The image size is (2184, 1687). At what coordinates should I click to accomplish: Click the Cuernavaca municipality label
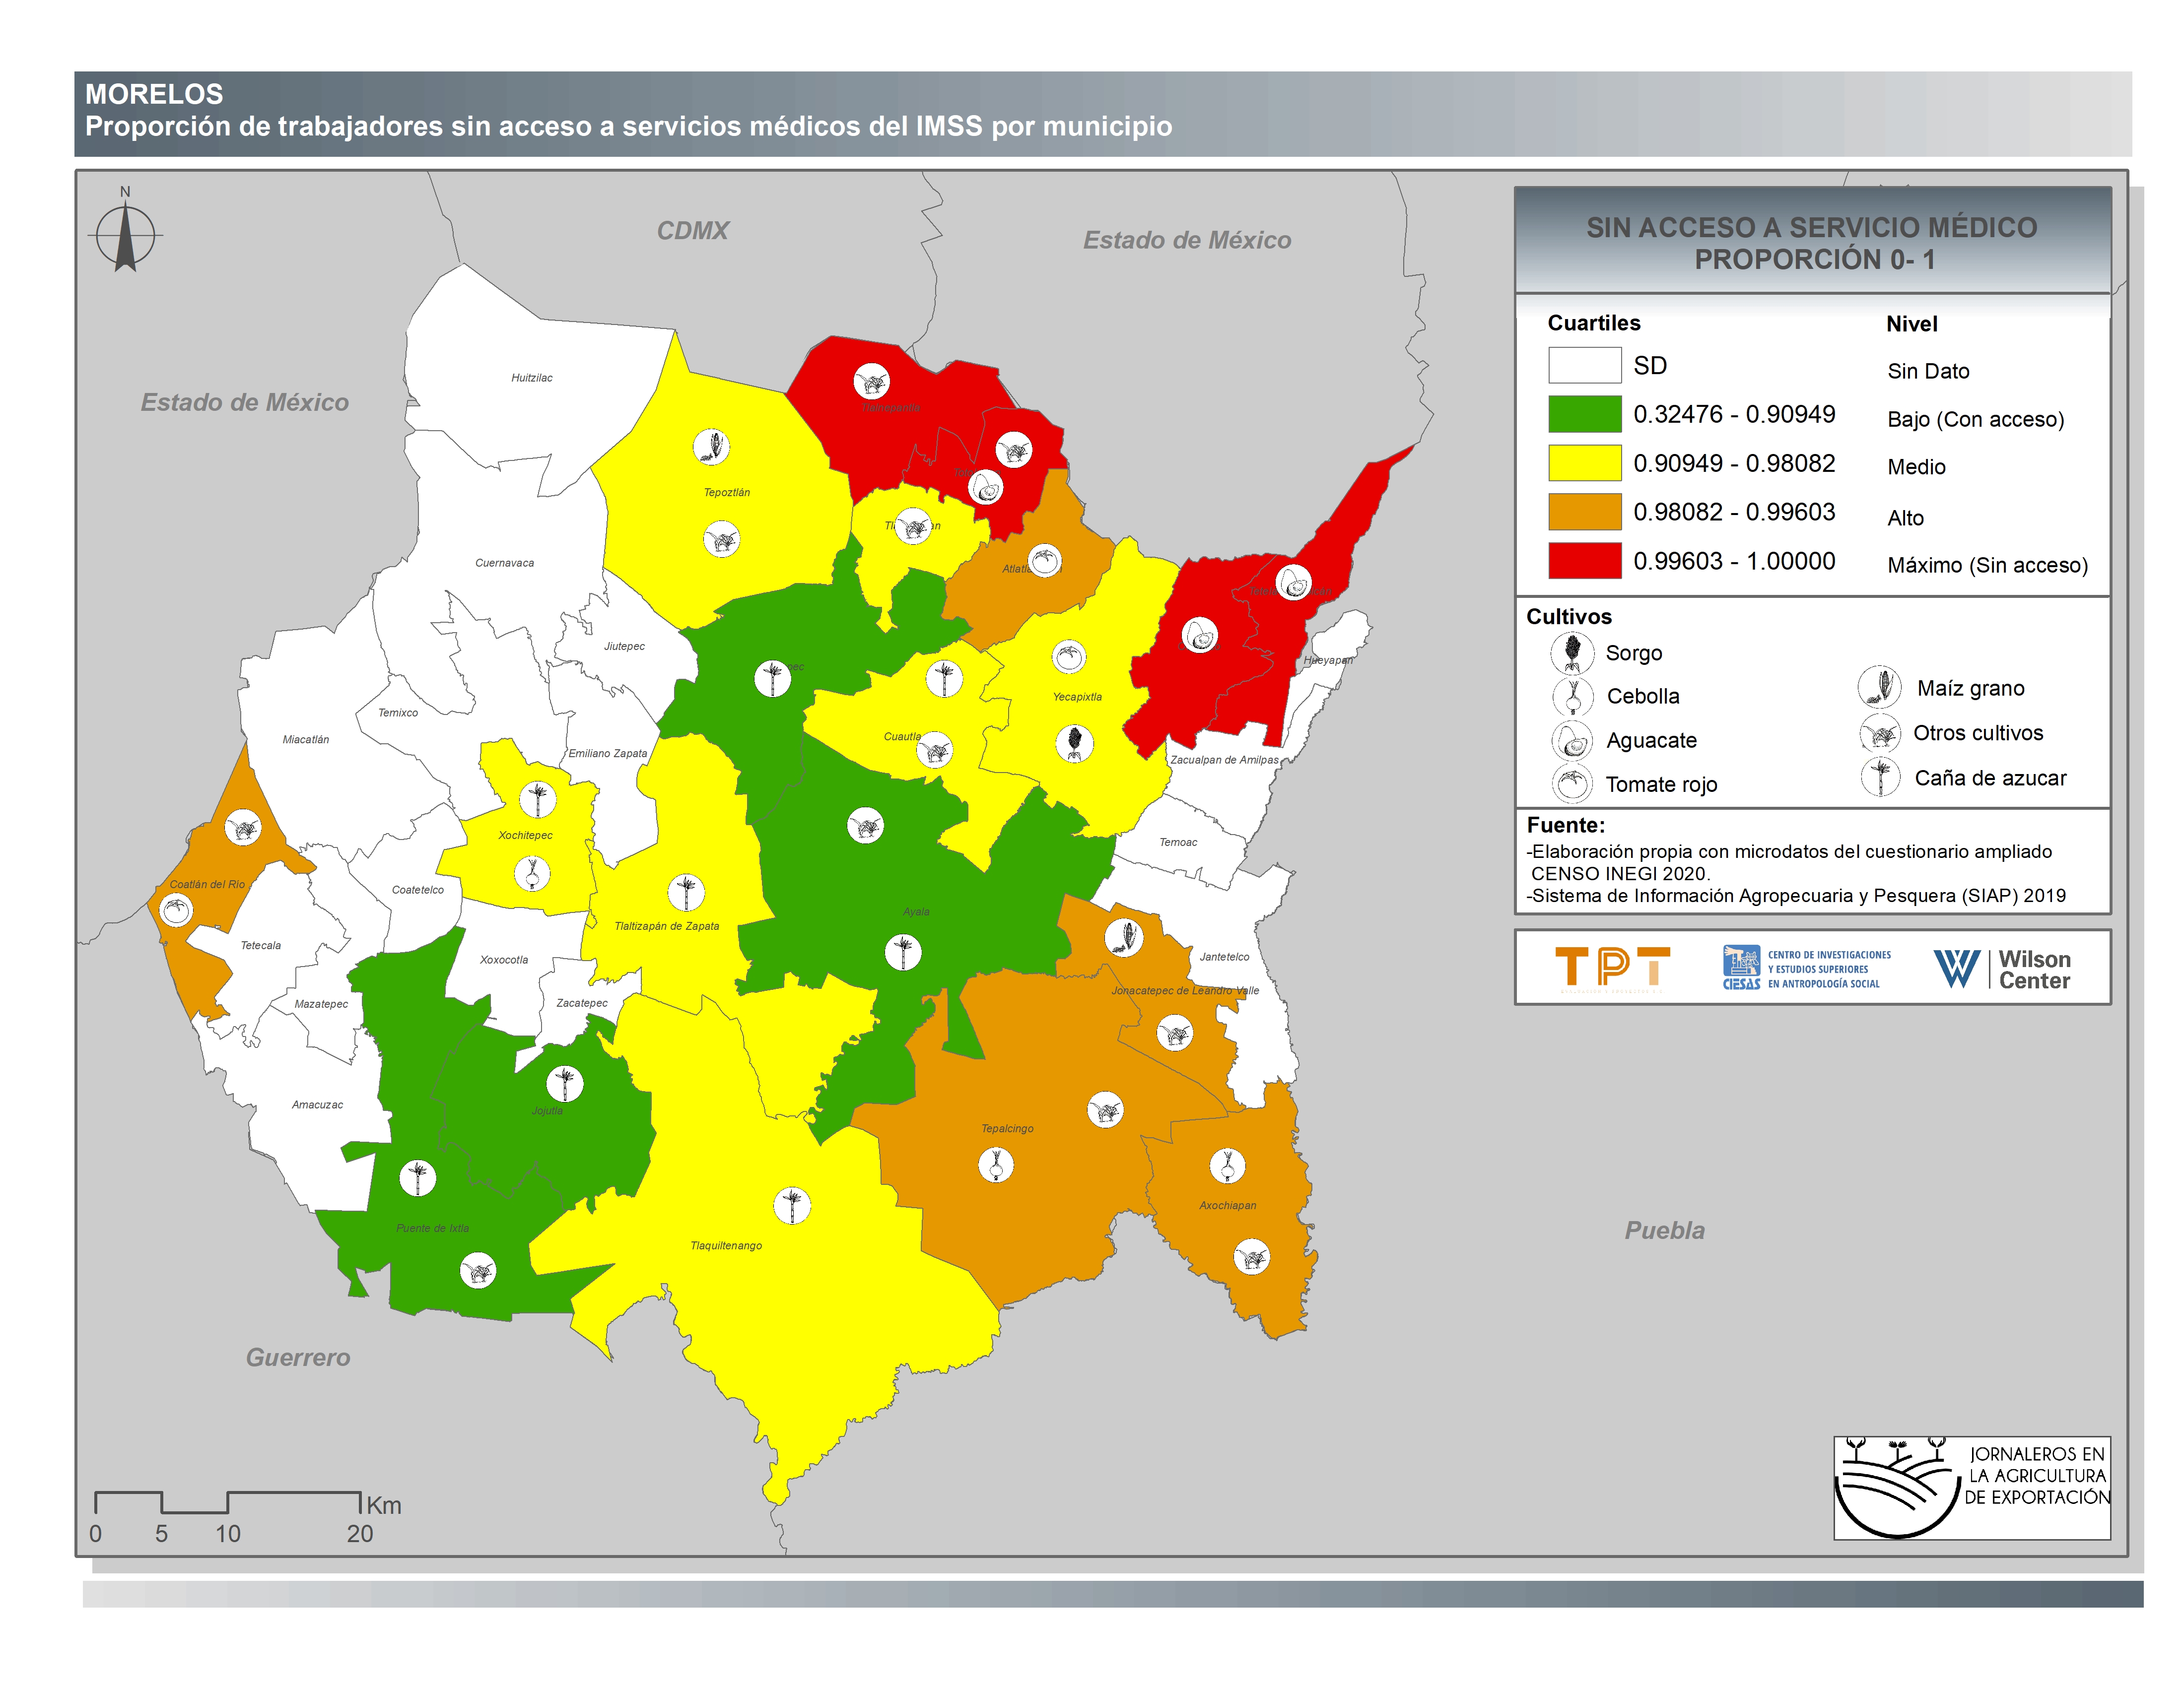(x=504, y=563)
